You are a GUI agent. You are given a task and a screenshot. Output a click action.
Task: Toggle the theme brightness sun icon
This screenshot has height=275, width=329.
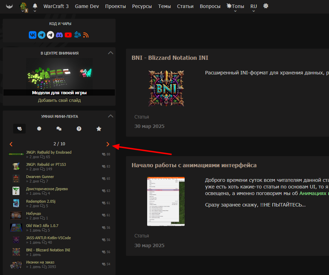click(x=265, y=6)
